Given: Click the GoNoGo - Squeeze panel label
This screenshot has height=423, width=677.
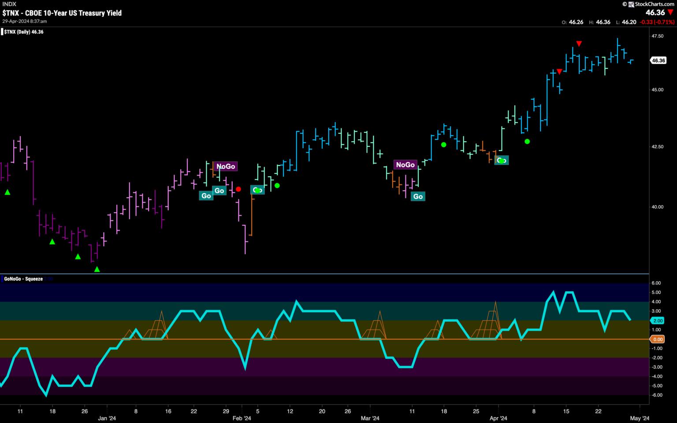Looking at the screenshot, I should coord(23,279).
